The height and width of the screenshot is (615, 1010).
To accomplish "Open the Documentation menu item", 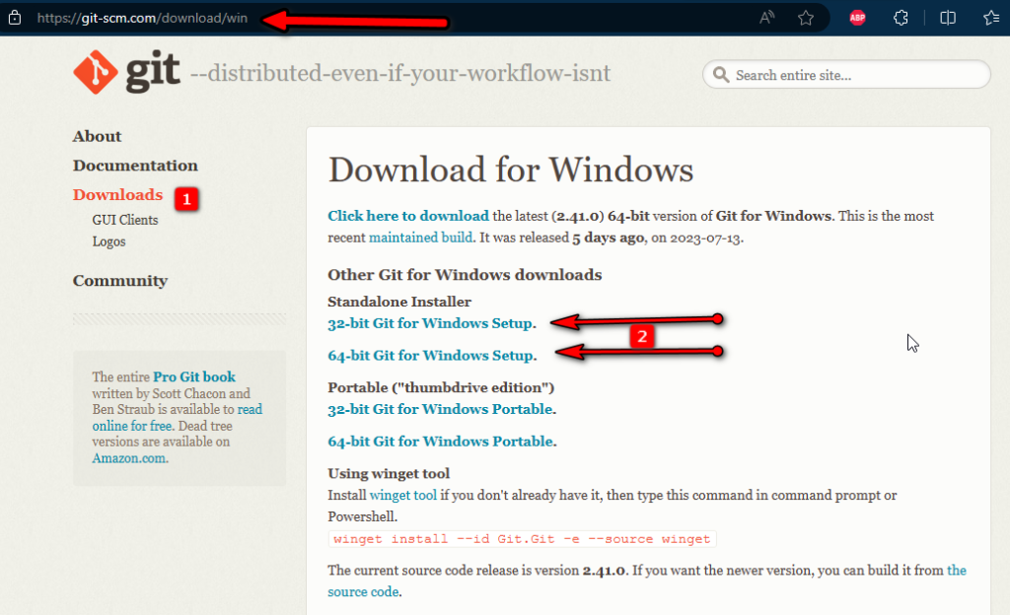I will (x=135, y=166).
